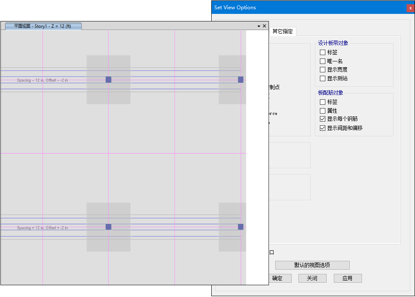
Task: Activate the 平面视图 Story1 tab
Action: coord(43,26)
